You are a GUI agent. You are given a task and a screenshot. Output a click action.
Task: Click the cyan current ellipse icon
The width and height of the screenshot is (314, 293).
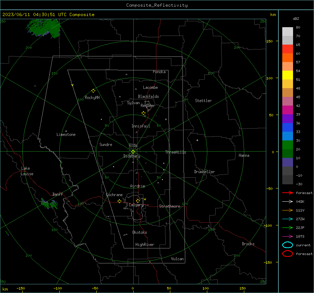click(287, 245)
